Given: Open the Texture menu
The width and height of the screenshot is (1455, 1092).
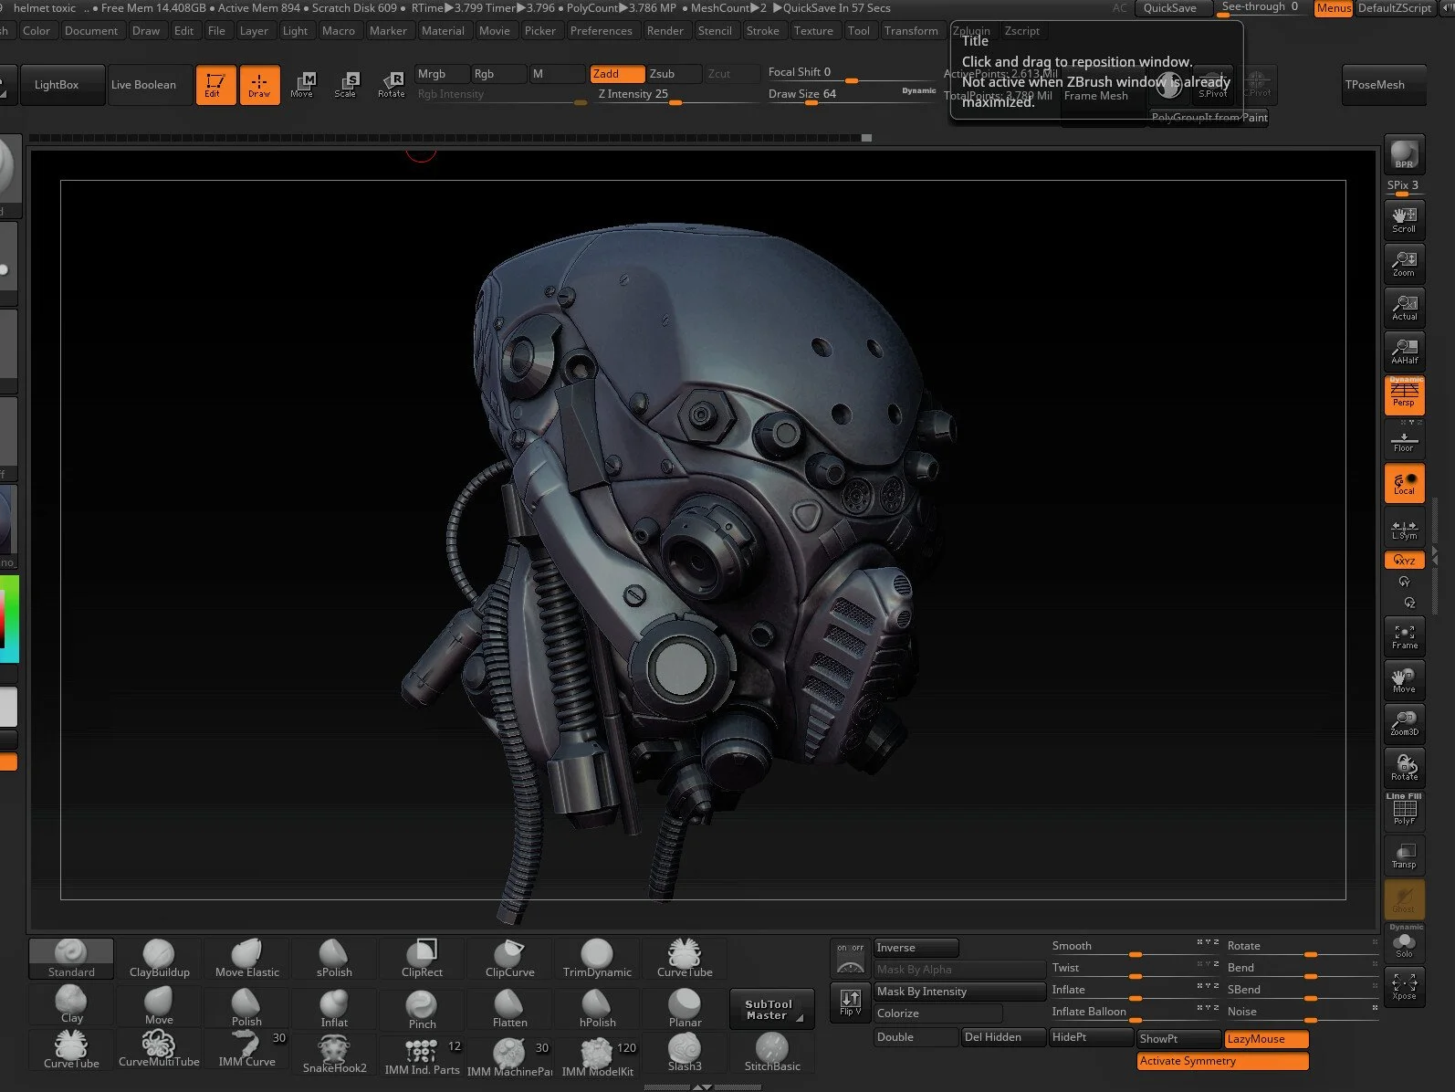Looking at the screenshot, I should (813, 30).
